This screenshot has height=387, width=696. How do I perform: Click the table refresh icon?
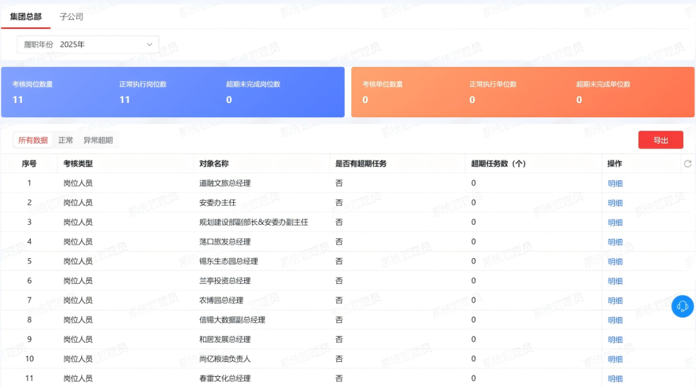coord(687,164)
